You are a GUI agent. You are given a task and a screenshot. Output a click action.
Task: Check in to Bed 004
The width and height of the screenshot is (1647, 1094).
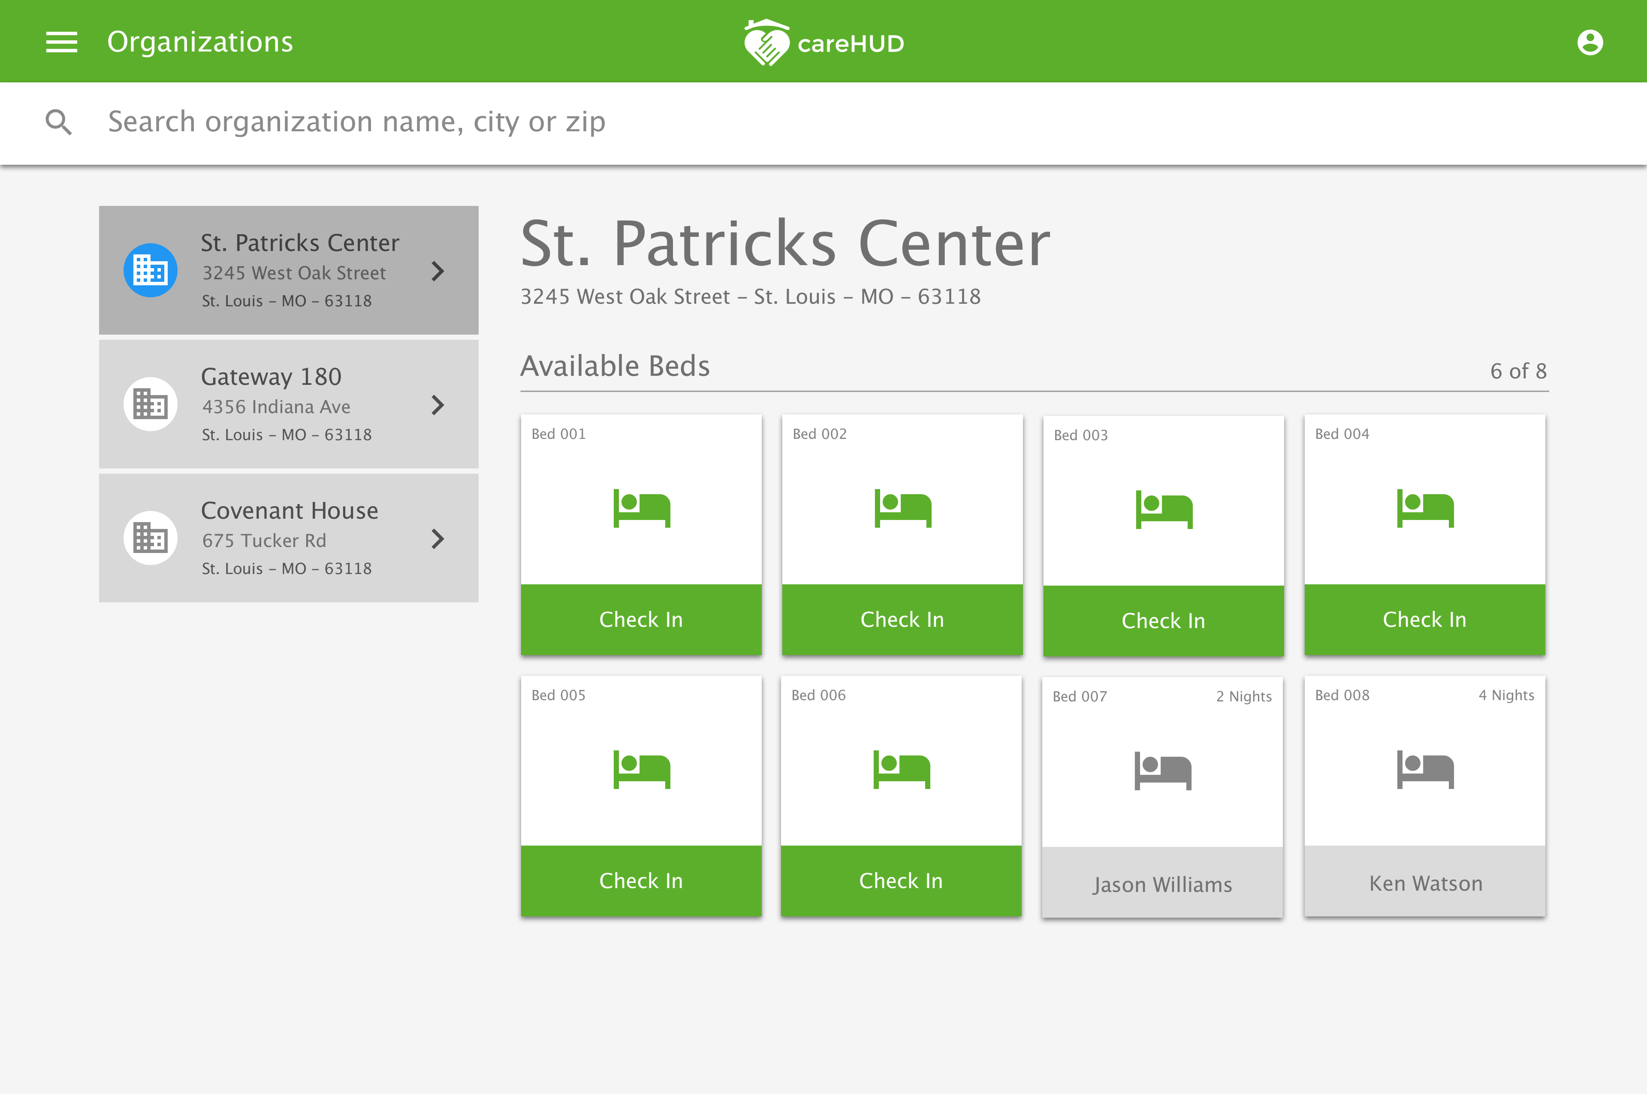coord(1424,620)
